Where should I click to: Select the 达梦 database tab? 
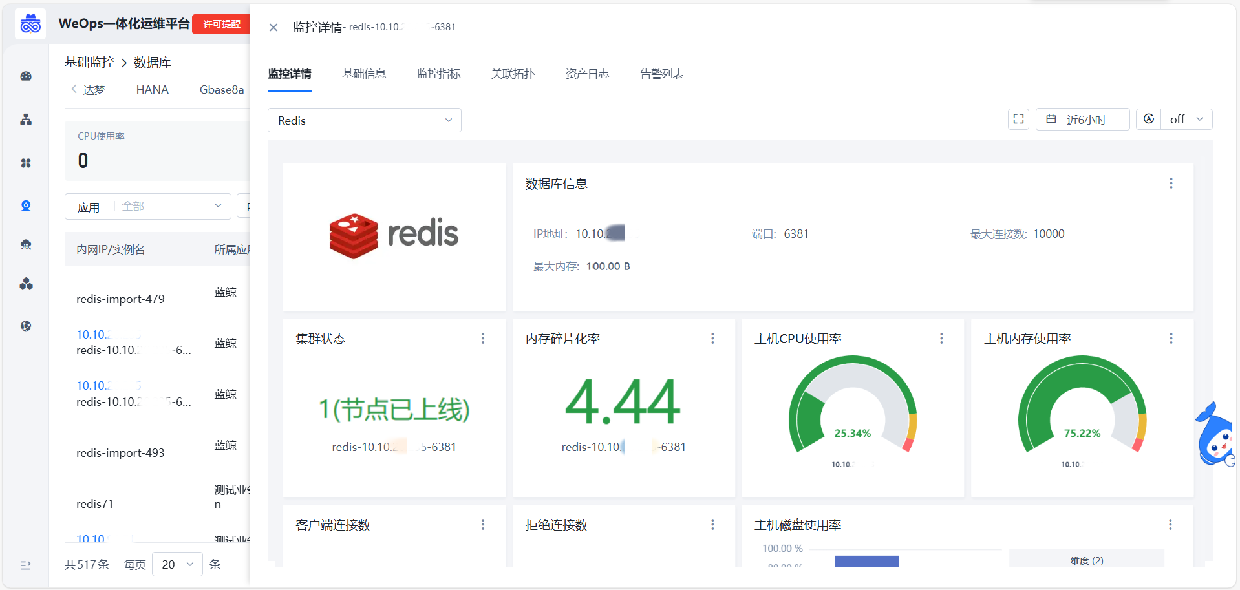tap(94, 90)
